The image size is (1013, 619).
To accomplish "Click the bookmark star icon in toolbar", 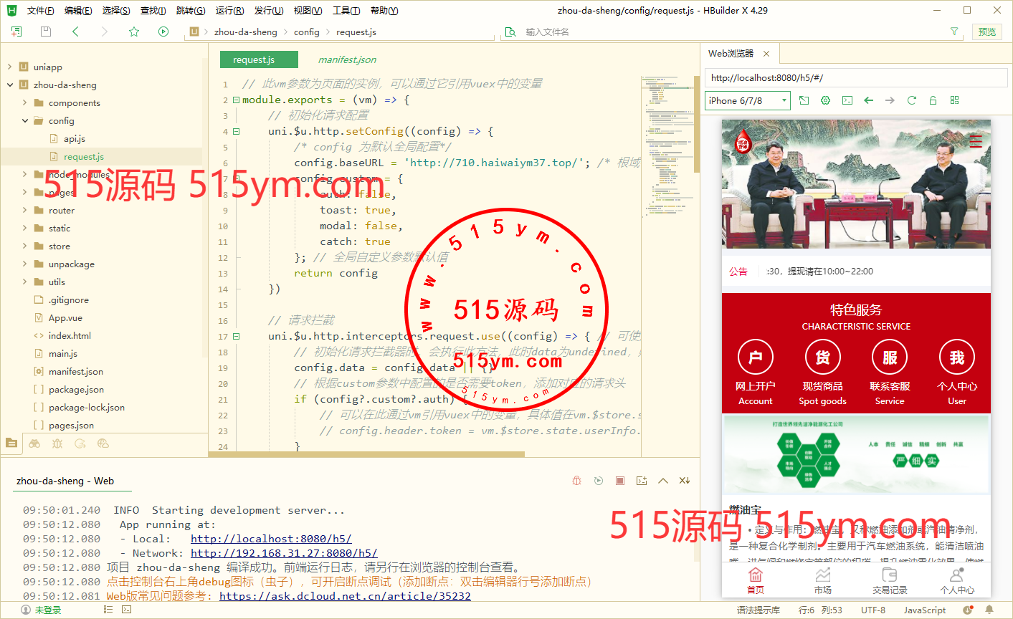I will coord(134,32).
